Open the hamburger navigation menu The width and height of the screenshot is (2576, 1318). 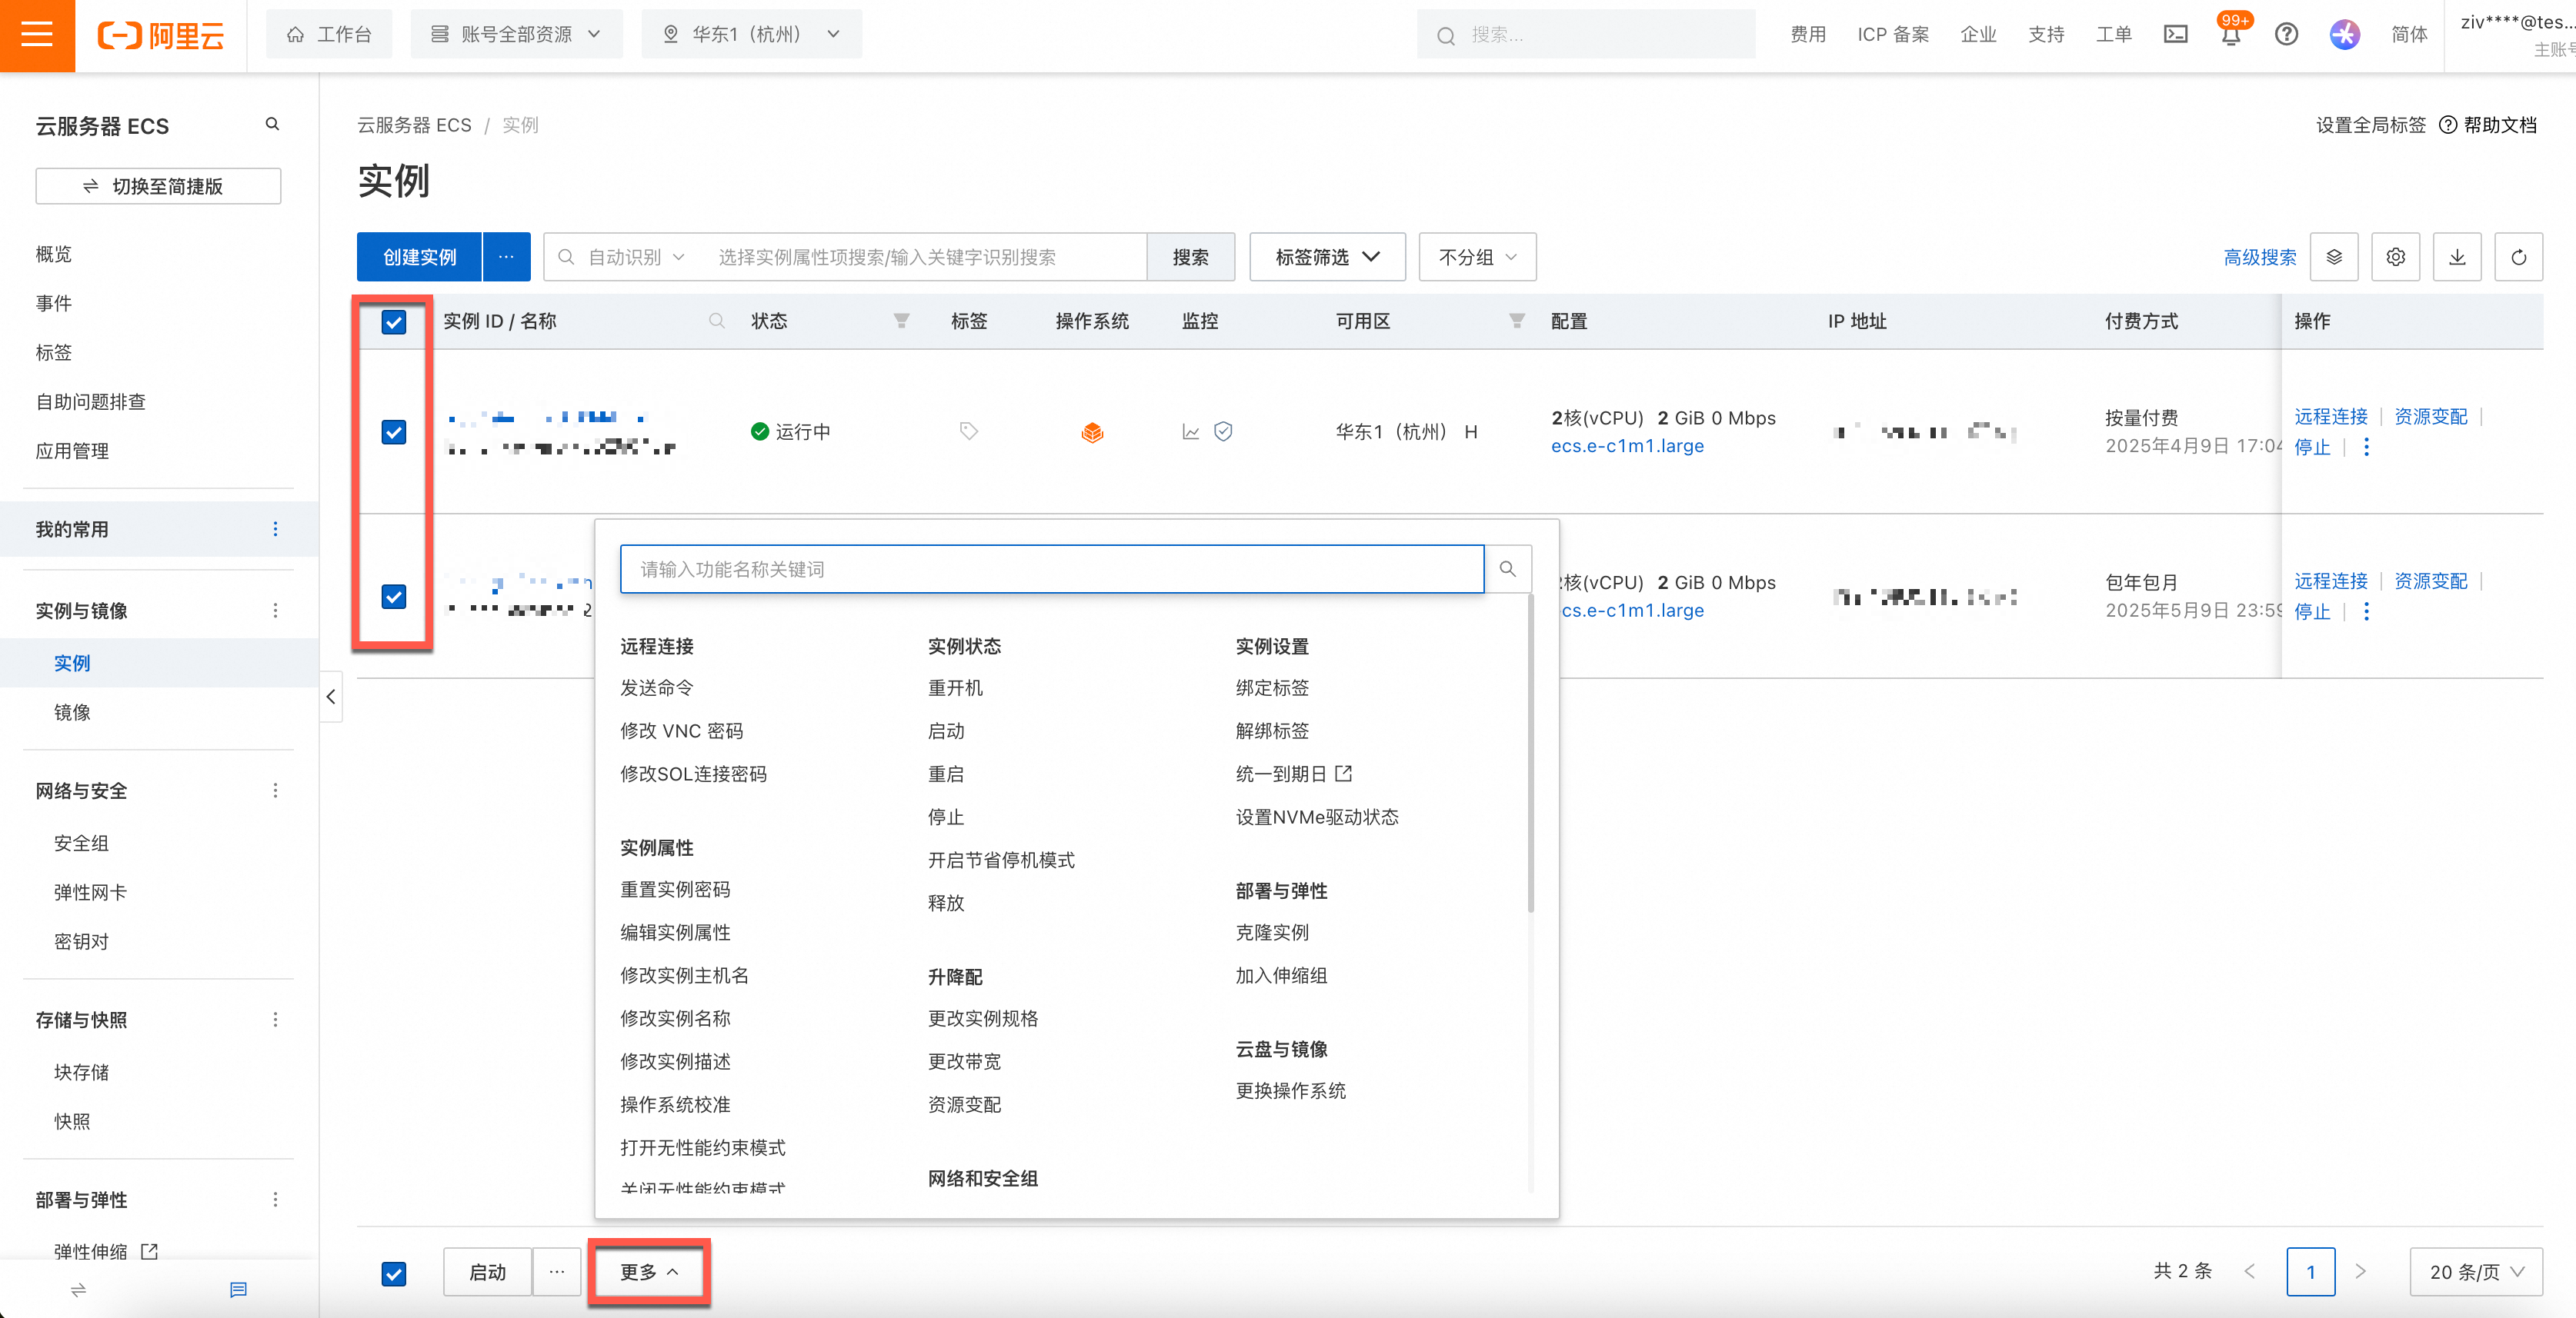(37, 35)
